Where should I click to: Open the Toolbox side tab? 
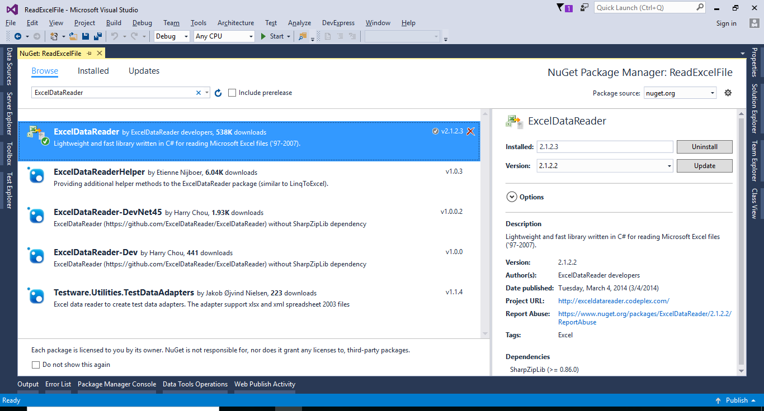coord(10,154)
